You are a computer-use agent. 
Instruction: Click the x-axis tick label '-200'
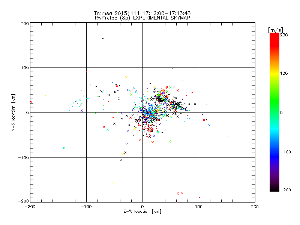[30, 207]
